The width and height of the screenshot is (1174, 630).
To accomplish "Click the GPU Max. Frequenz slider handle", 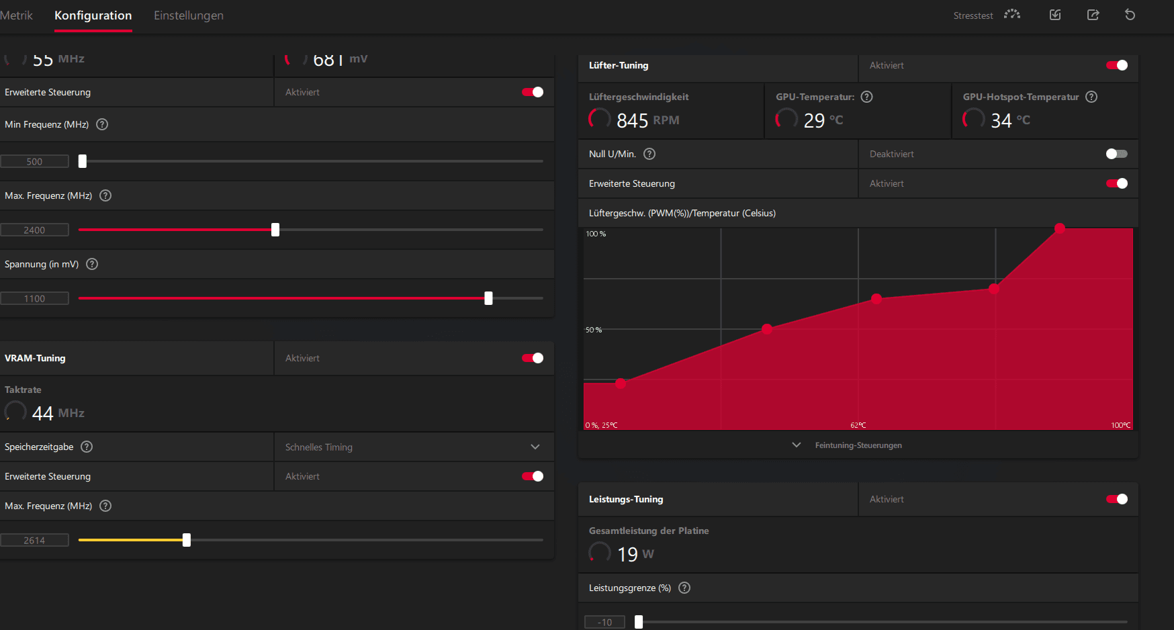I will pos(275,230).
